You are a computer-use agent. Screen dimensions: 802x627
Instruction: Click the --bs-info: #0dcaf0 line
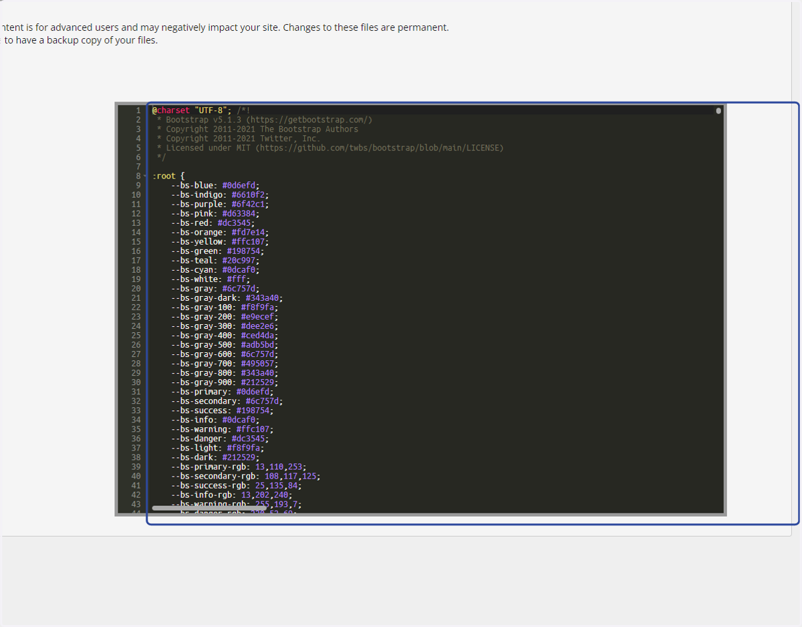pos(215,419)
